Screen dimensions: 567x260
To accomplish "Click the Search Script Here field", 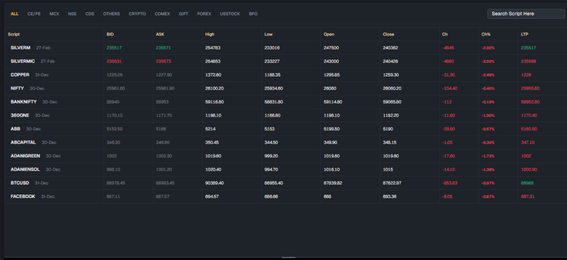I will click(525, 14).
